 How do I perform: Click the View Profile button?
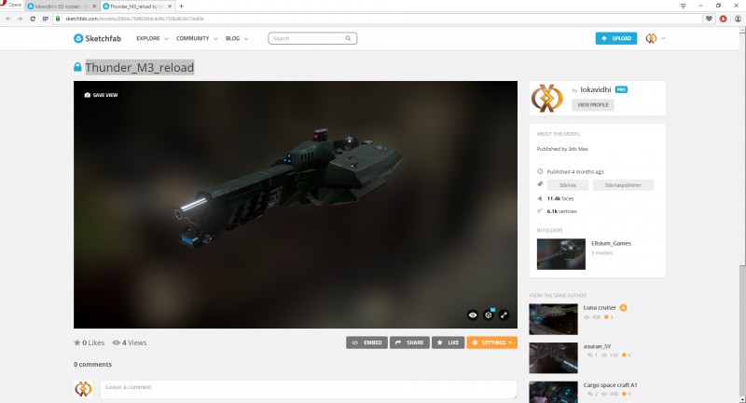tap(593, 105)
